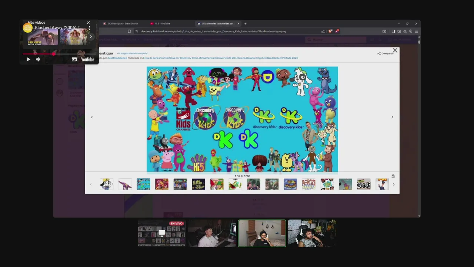Click the Discovery Kids collage image
This screenshot has height=267, width=474.
[x=242, y=119]
